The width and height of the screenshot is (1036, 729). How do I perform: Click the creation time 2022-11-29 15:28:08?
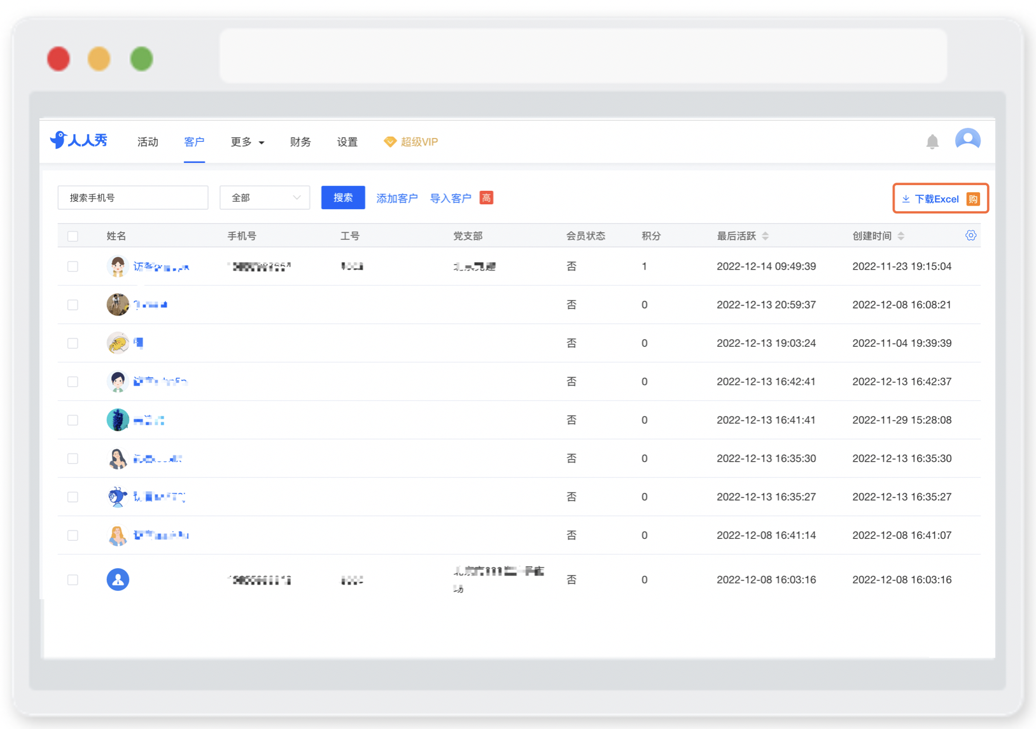tap(902, 420)
